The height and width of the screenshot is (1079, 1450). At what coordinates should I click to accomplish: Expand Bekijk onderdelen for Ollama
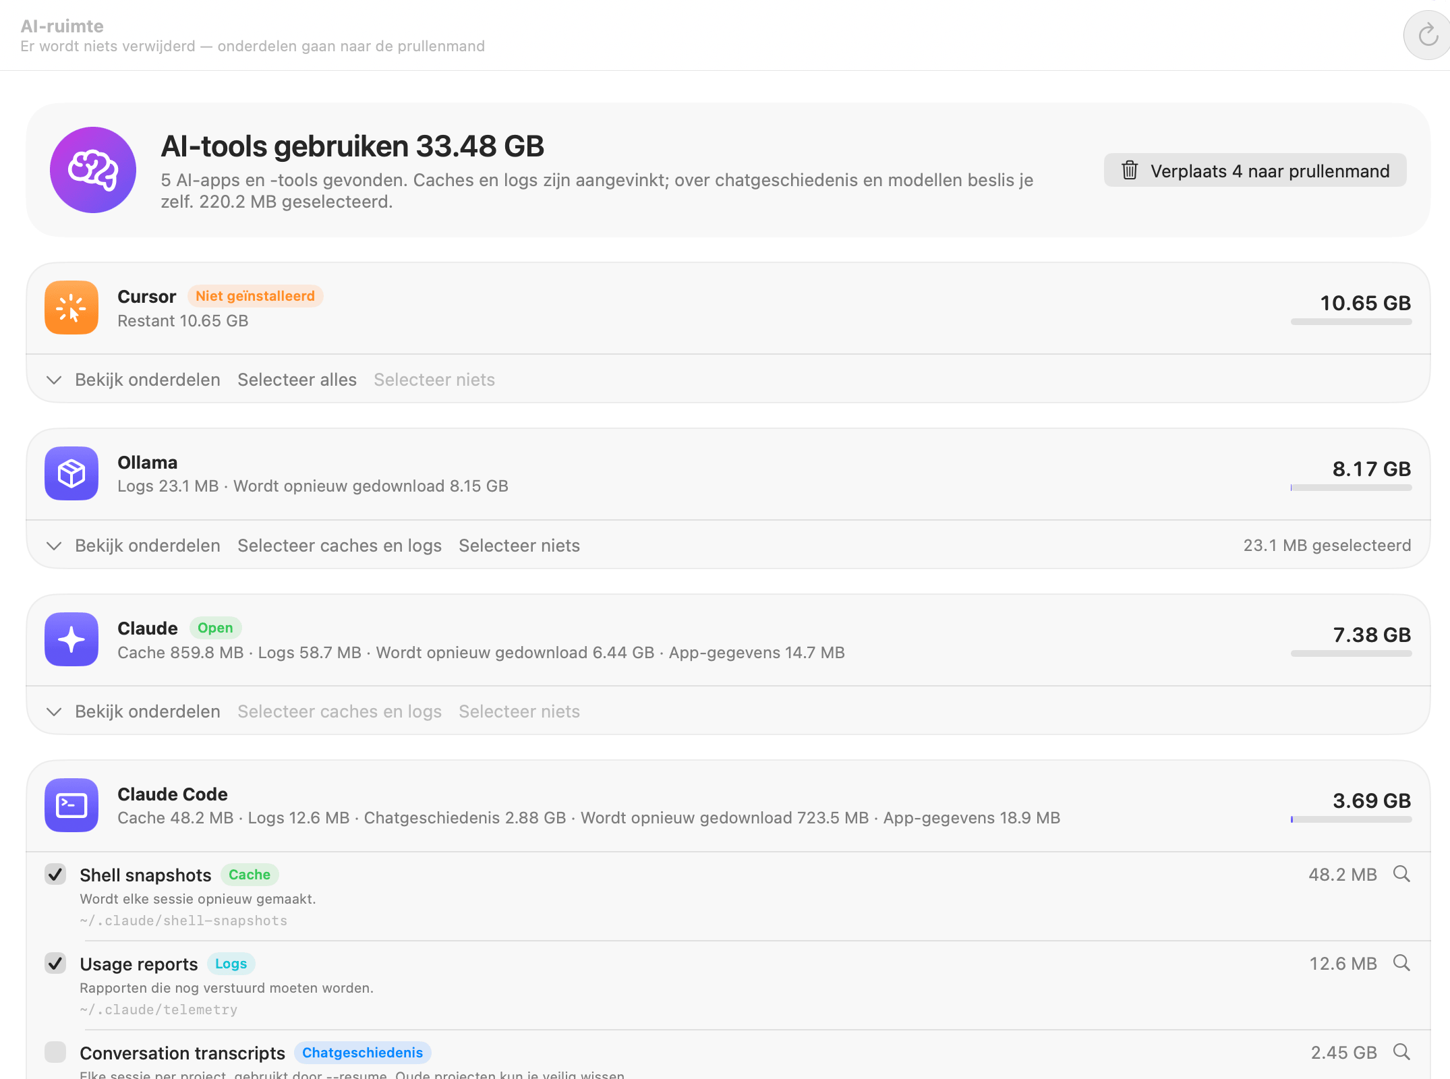pyautogui.click(x=134, y=546)
